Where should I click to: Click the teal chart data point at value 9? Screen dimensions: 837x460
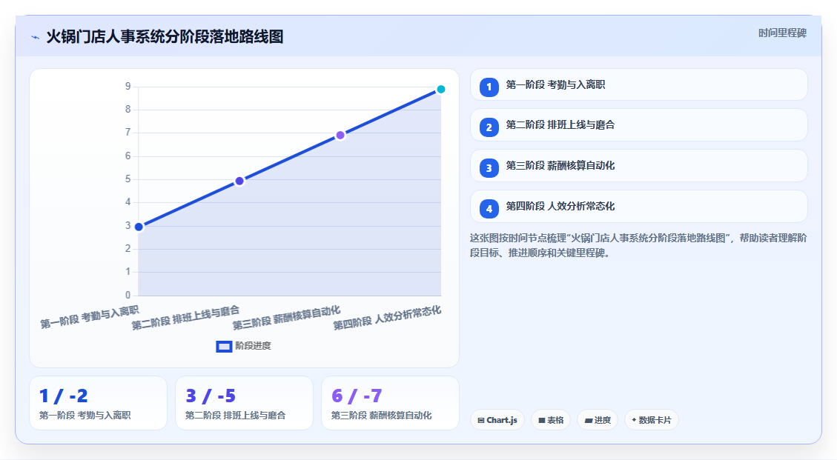(441, 89)
